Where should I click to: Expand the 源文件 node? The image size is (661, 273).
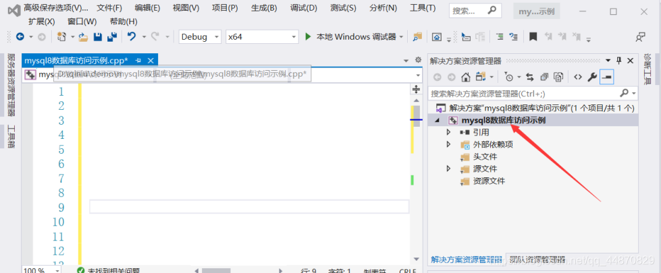coord(449,169)
